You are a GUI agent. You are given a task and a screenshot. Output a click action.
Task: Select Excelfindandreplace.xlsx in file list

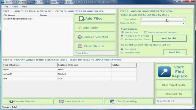pos(18,19)
